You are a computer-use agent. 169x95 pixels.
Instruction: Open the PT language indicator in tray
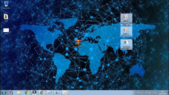[x=138, y=92]
